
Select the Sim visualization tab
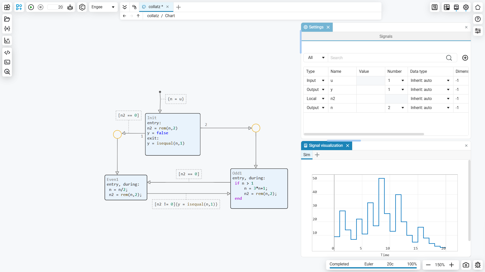307,155
